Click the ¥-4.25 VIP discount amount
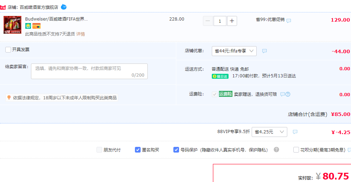The image size is (351, 182). [341, 132]
